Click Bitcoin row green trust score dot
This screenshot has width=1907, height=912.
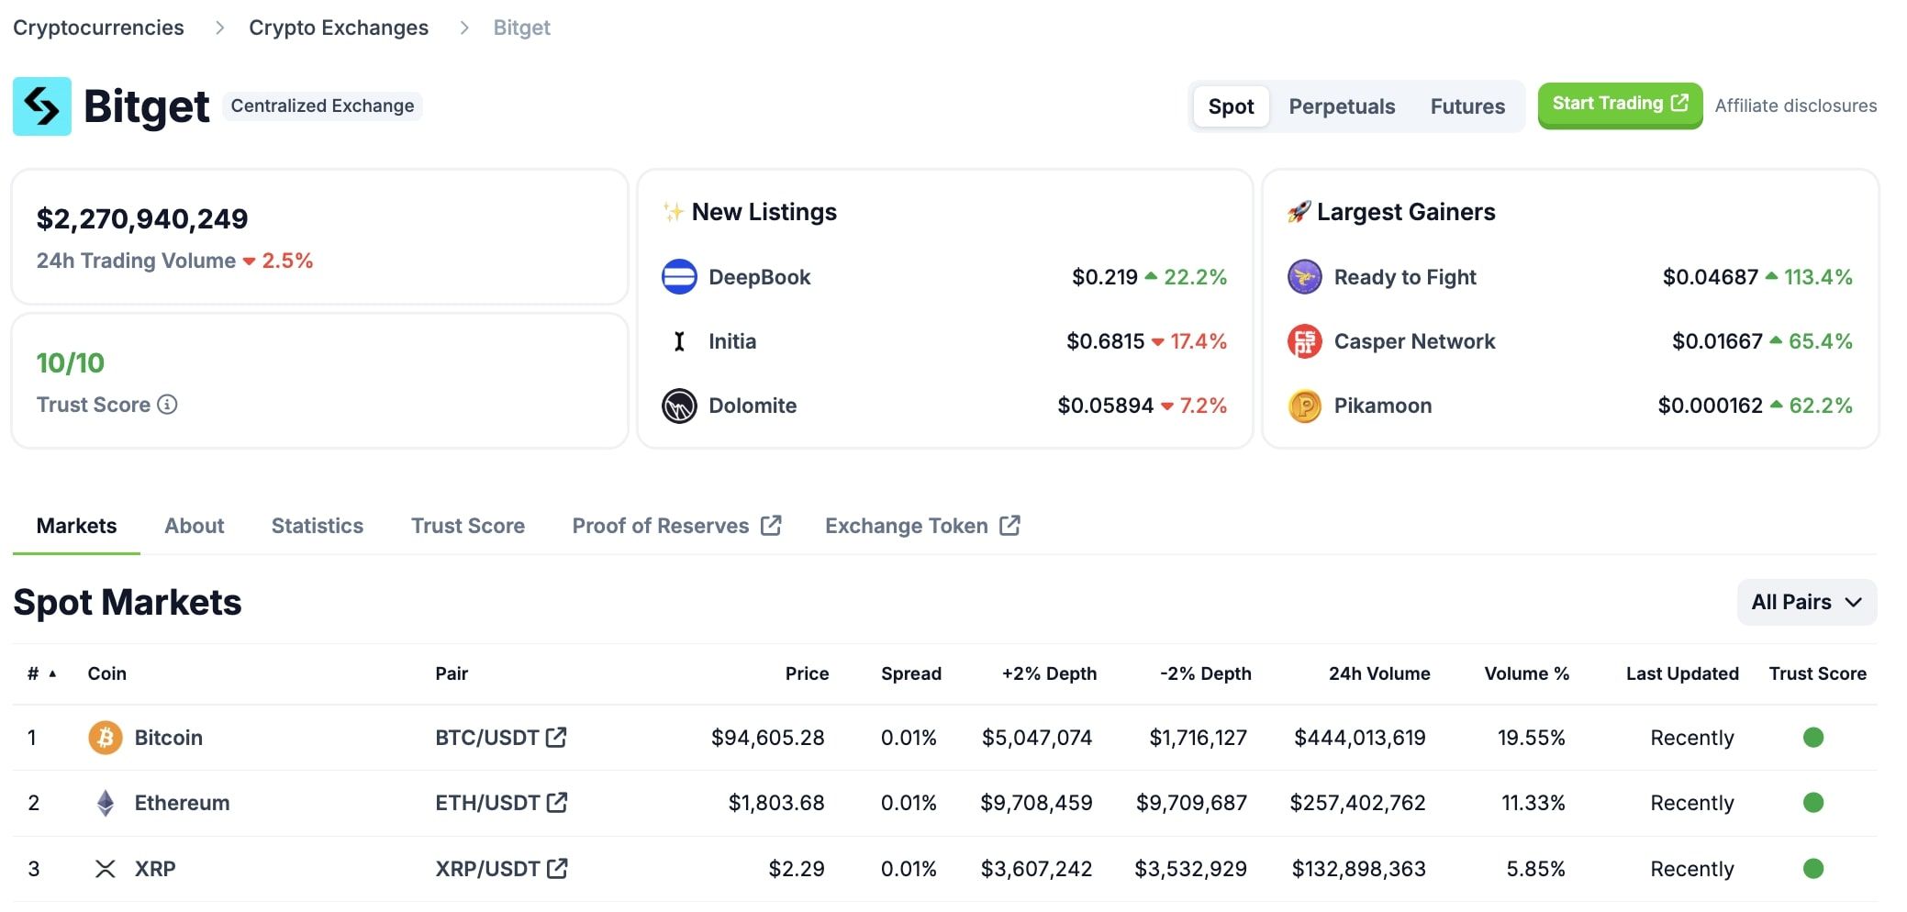1813,738
